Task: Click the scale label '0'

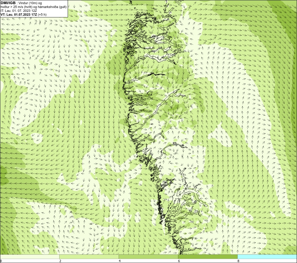Action: pyautogui.click(x=1, y=261)
